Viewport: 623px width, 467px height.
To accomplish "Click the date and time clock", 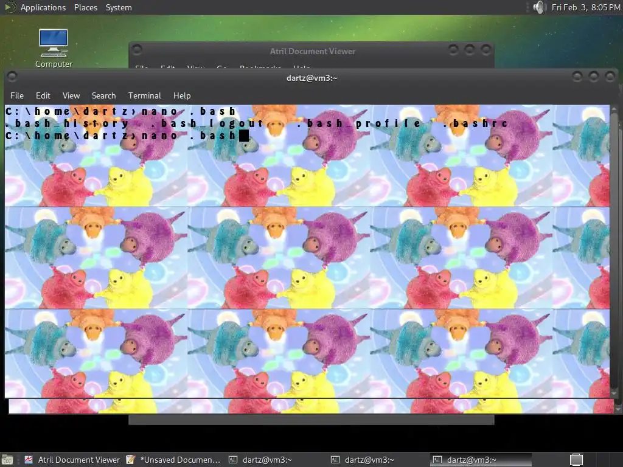I will pyautogui.click(x=586, y=7).
